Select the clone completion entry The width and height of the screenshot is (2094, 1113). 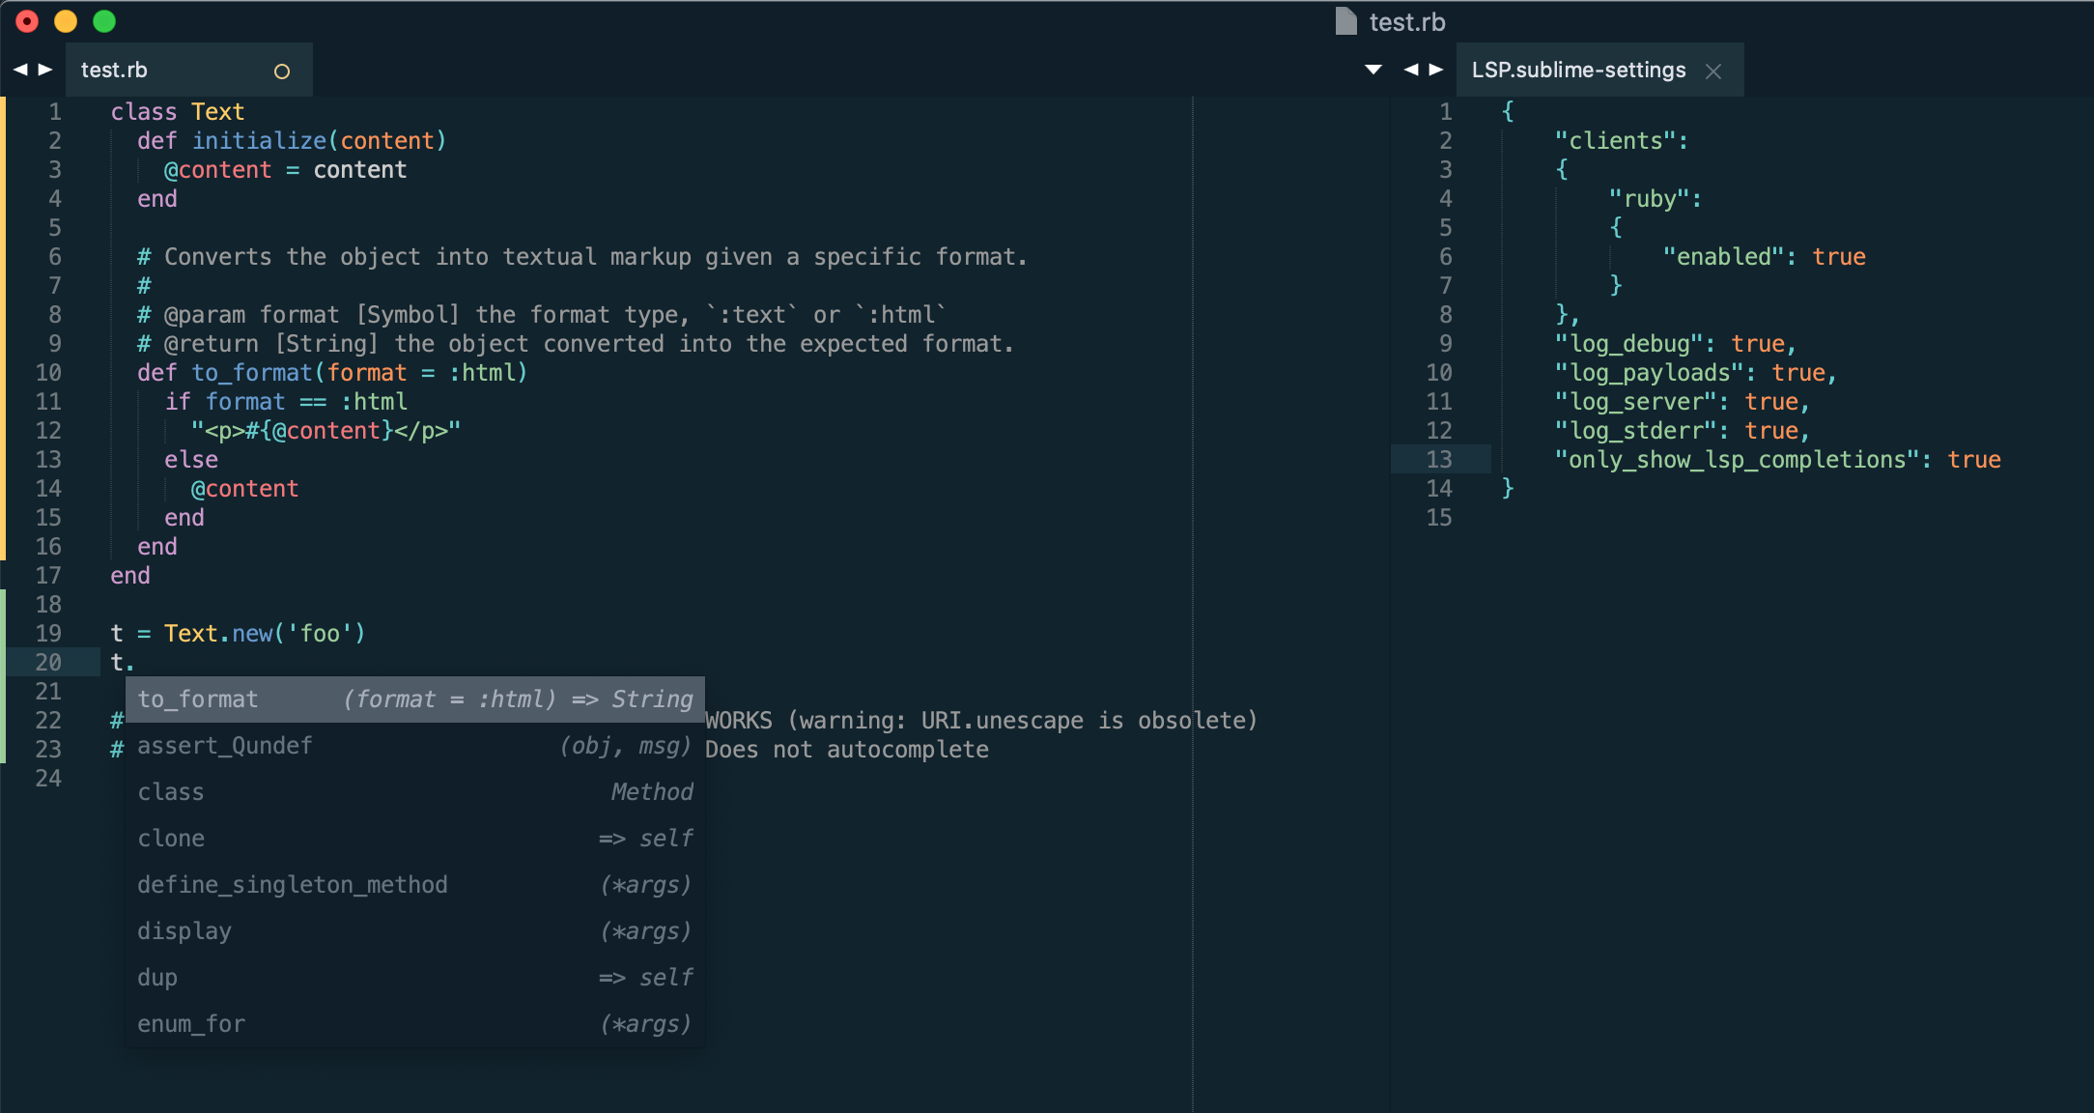[x=171, y=838]
